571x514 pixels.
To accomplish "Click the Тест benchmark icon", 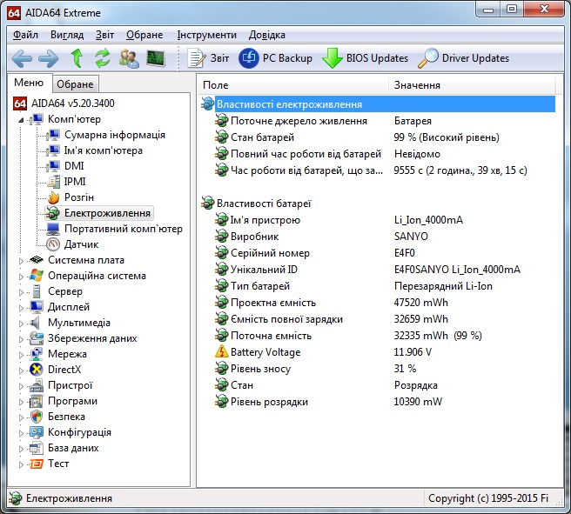I will tap(37, 464).
